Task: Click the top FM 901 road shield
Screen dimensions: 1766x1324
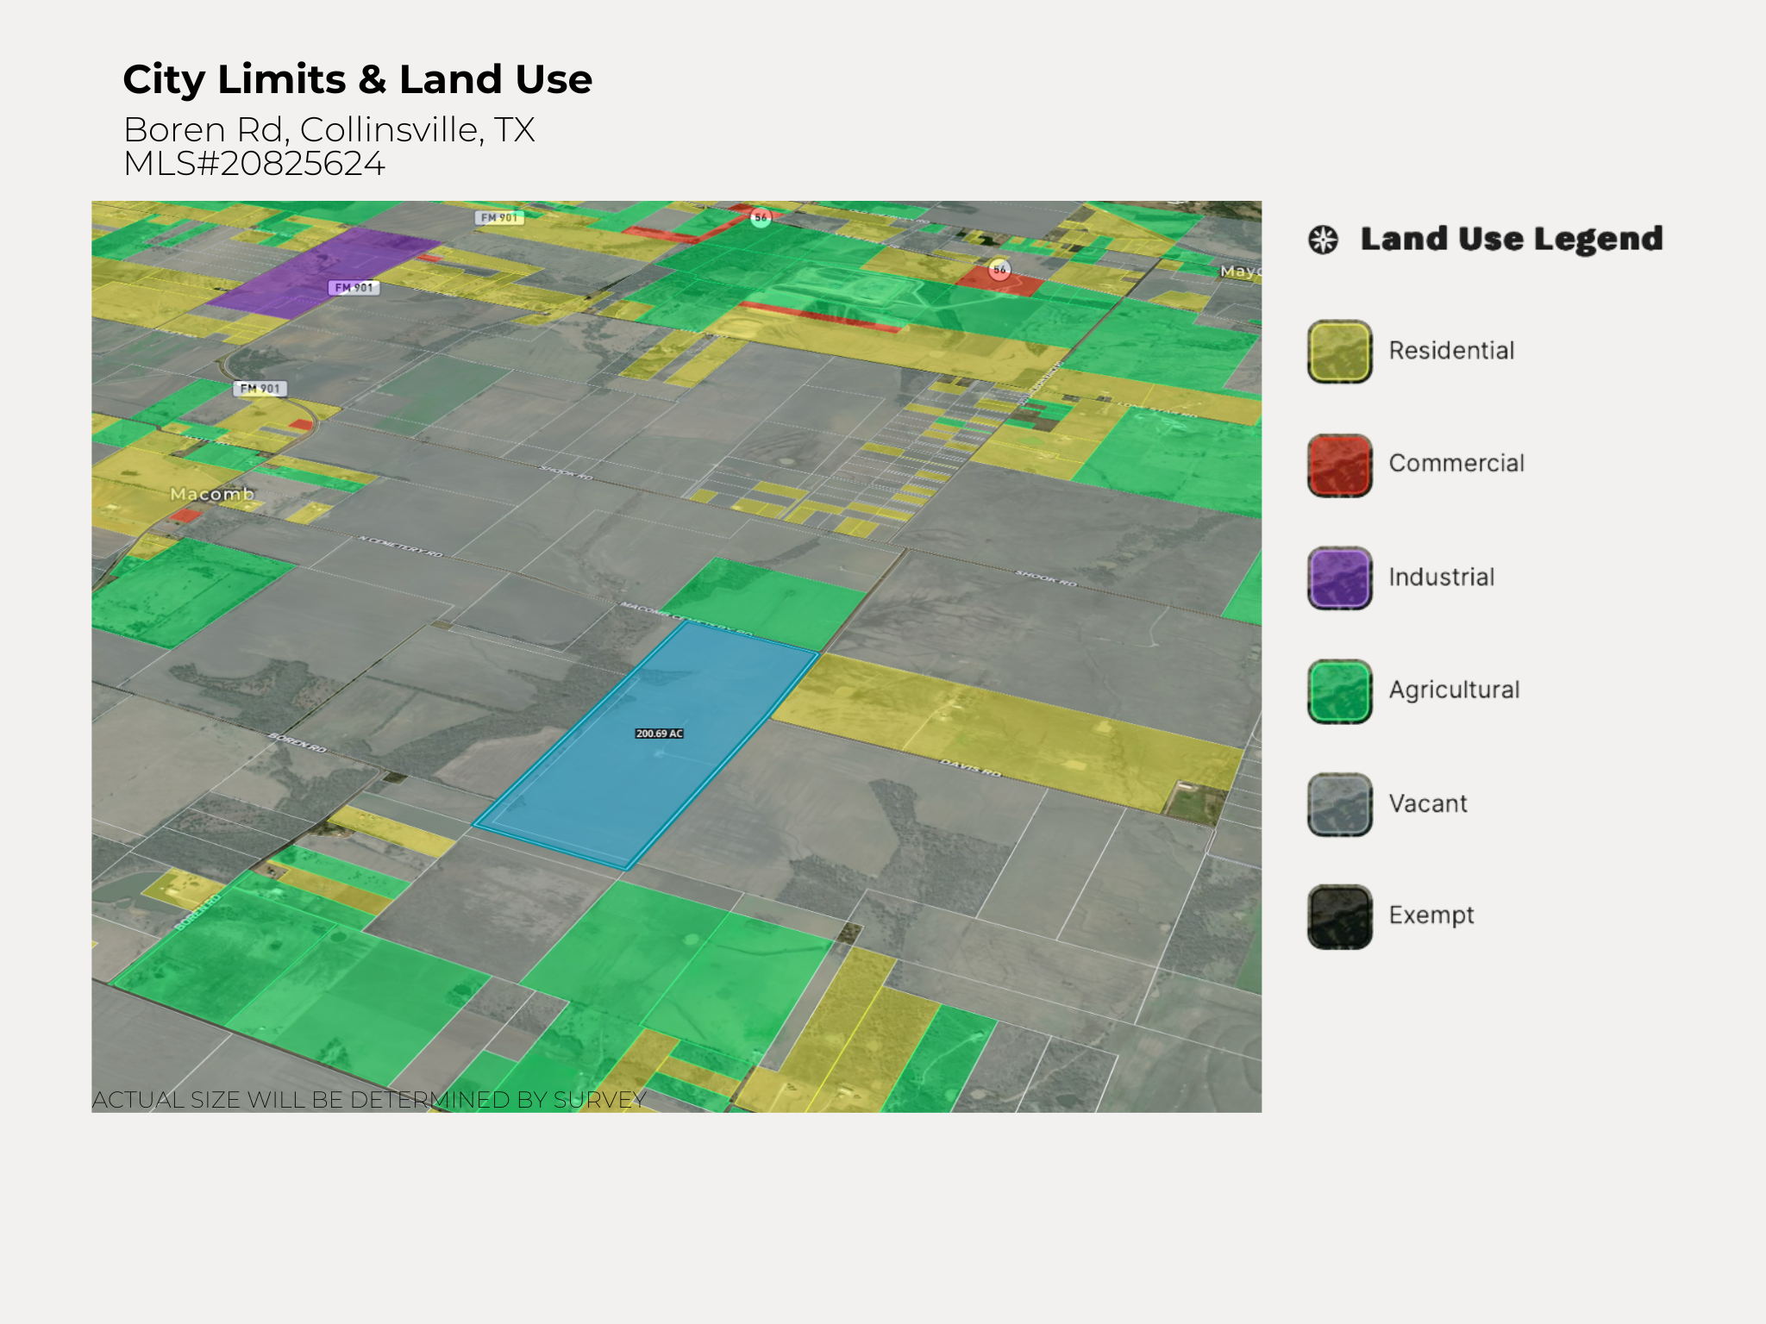Action: tap(499, 218)
